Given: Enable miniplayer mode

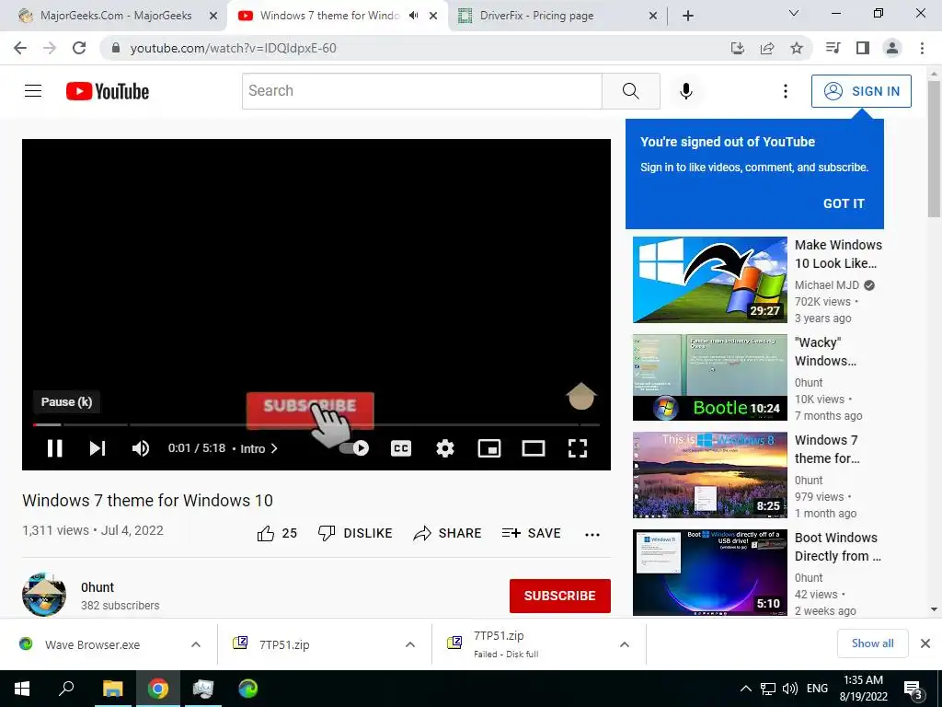Looking at the screenshot, I should click(x=489, y=448).
